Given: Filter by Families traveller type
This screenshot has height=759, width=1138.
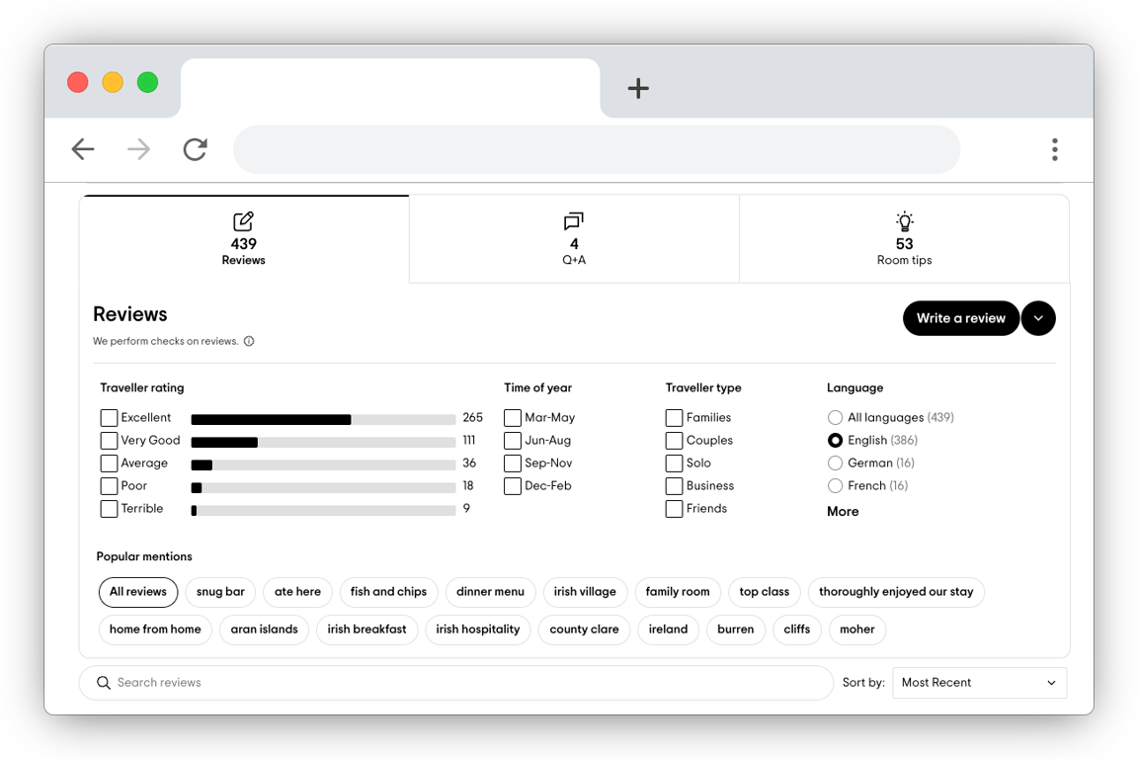Looking at the screenshot, I should click(x=674, y=418).
